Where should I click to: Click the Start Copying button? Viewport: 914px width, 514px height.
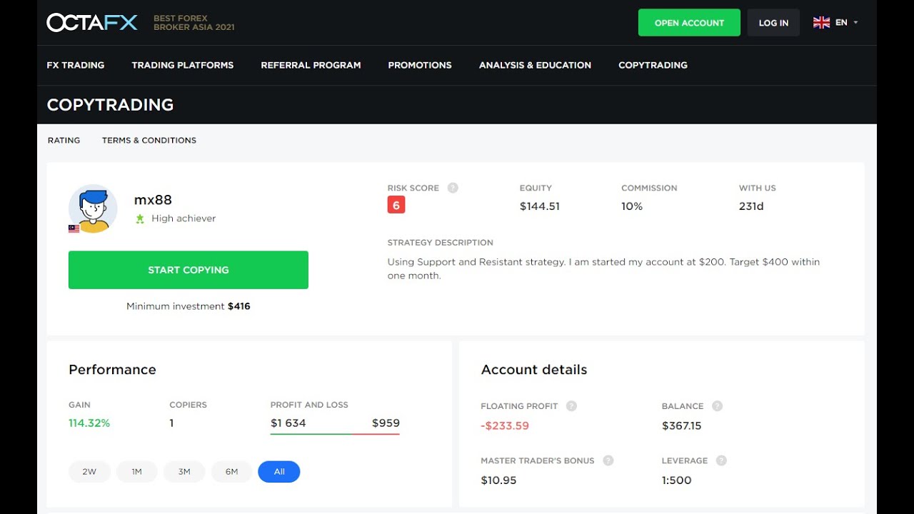pos(189,270)
